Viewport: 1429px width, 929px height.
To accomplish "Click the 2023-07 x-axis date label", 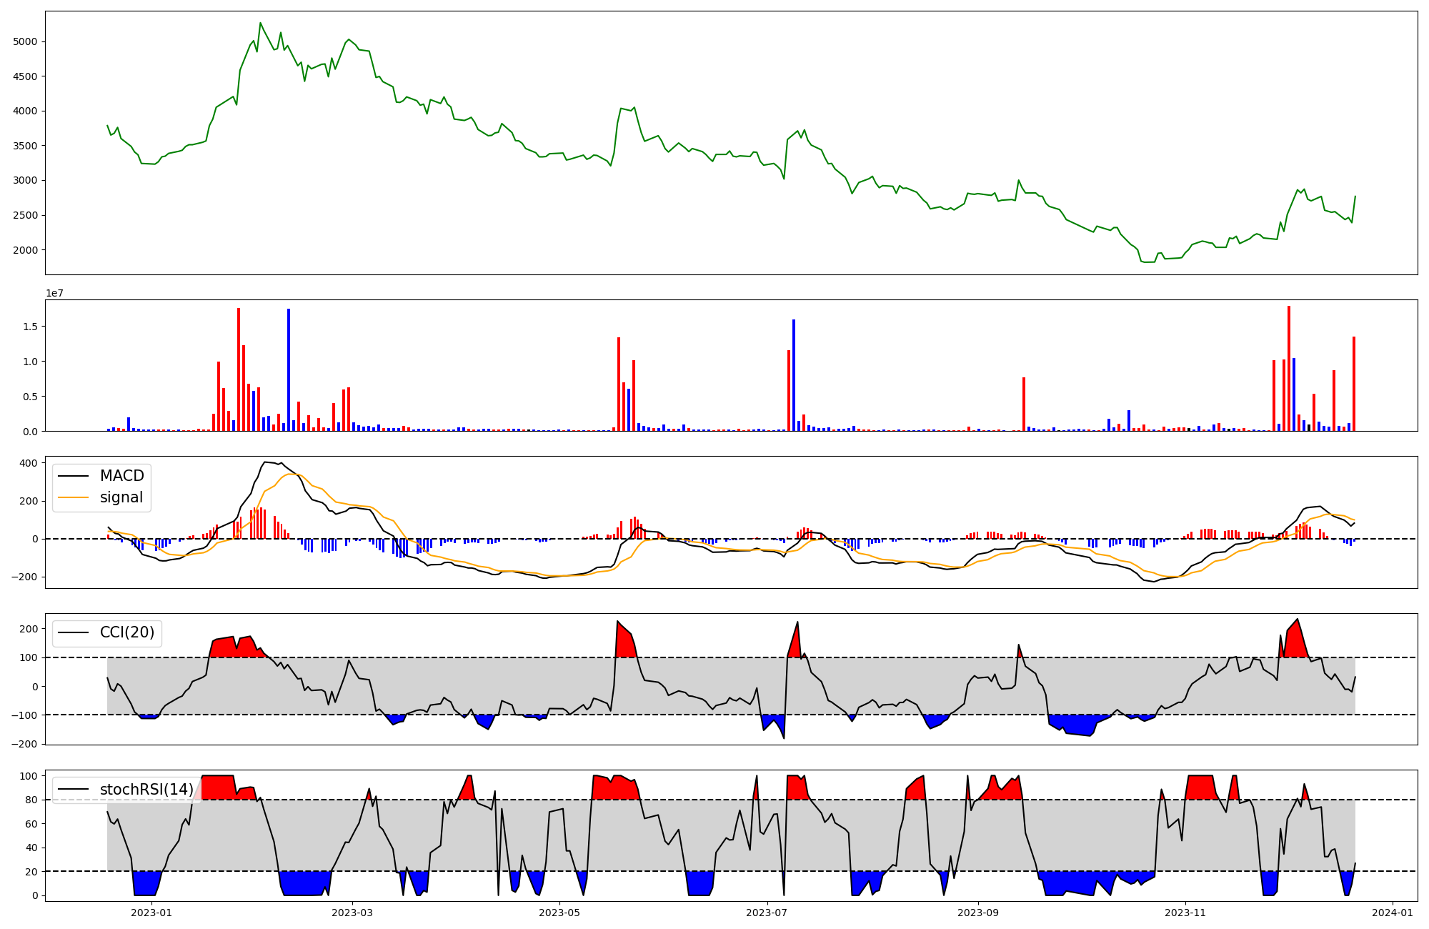I will pyautogui.click(x=767, y=913).
